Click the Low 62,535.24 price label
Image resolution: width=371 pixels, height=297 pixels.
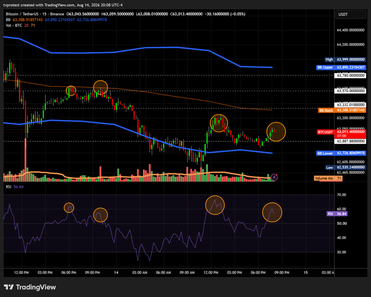(x=346, y=167)
